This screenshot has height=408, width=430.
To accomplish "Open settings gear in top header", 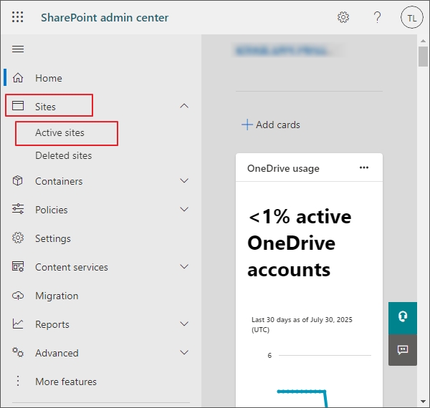I will click(x=343, y=17).
